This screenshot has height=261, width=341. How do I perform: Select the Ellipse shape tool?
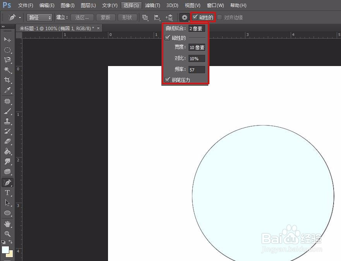point(7,213)
